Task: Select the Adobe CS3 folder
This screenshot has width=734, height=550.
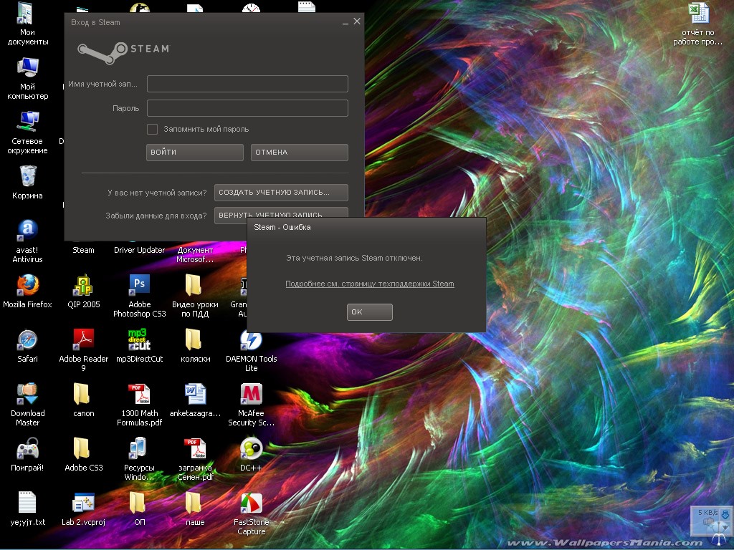Action: [x=83, y=455]
